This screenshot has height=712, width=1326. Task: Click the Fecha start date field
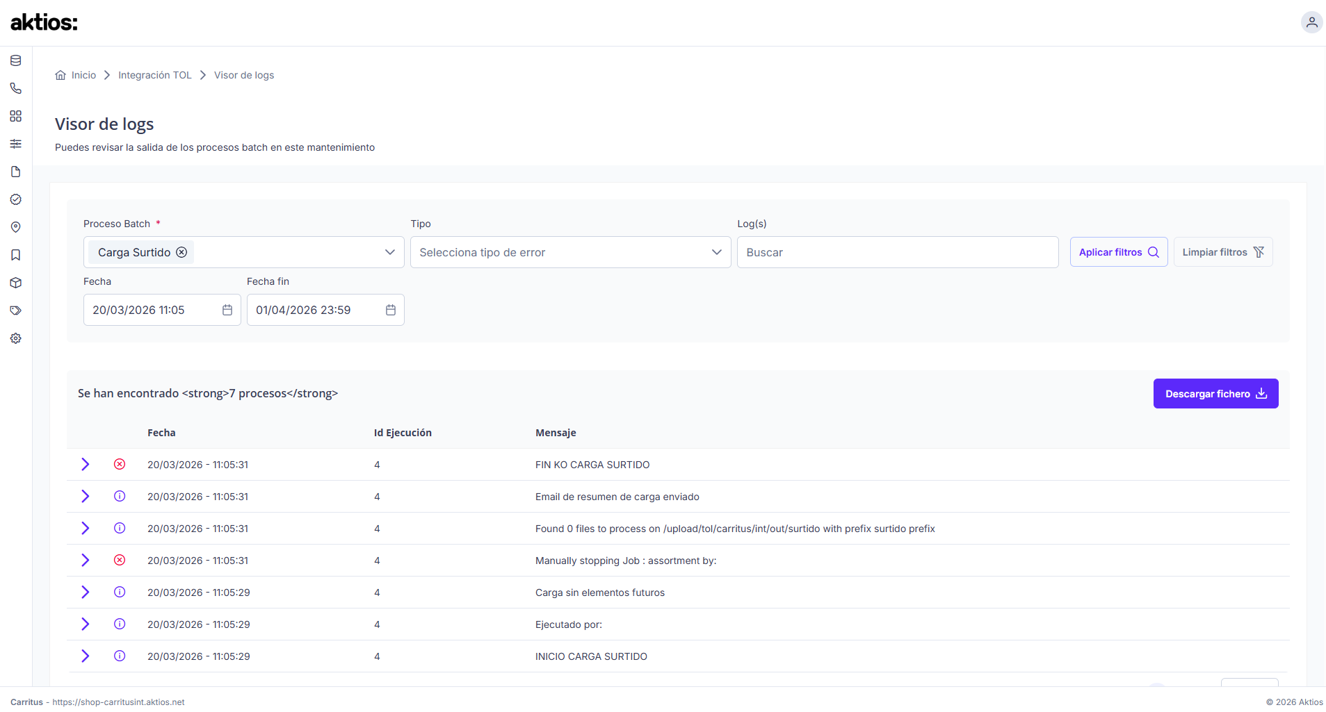[162, 310]
